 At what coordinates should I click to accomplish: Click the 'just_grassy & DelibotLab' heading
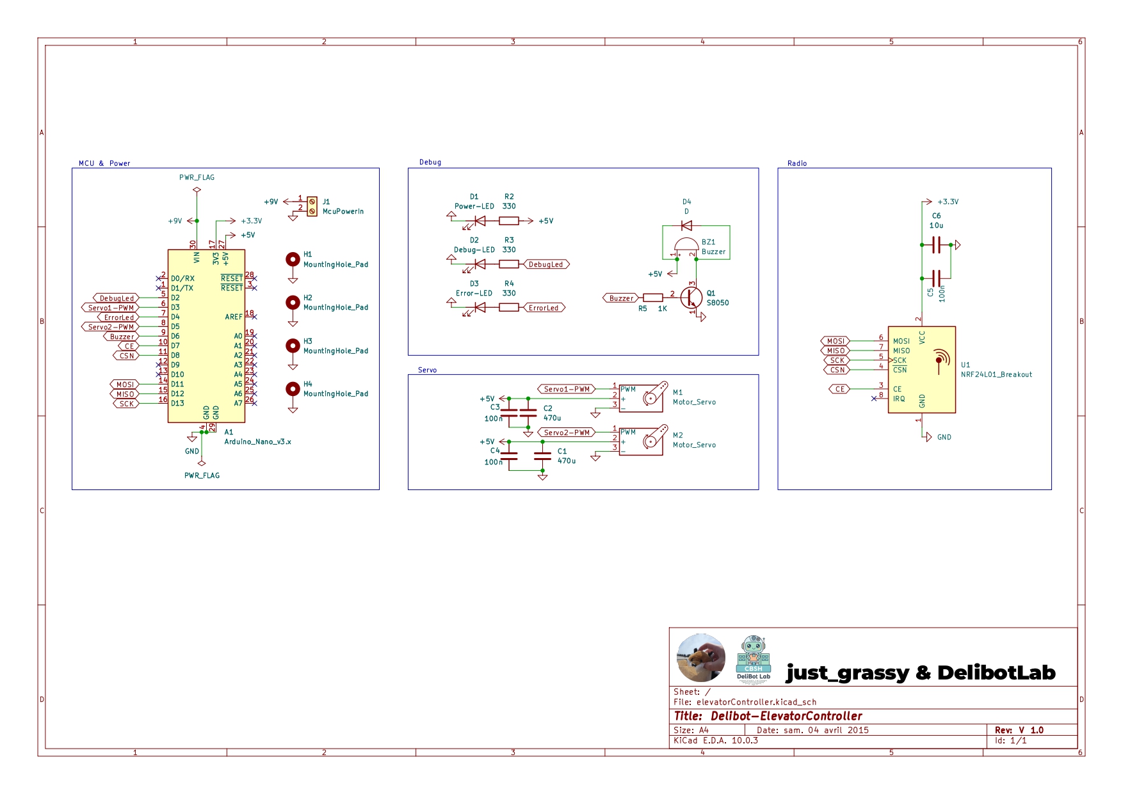921,673
